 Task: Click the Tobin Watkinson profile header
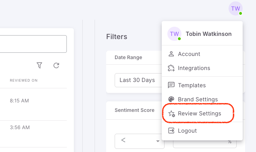click(202, 34)
